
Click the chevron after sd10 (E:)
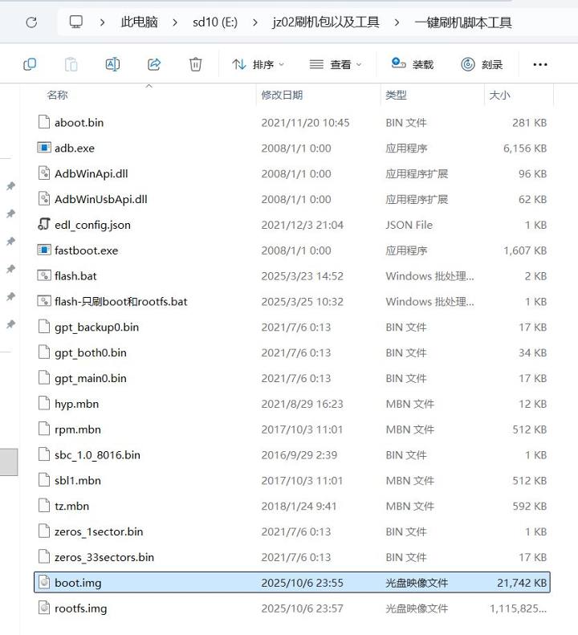[254, 22]
